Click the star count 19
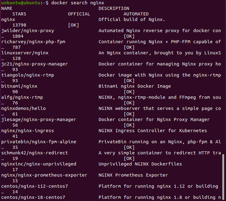The image size is (226, 201). 15,158
